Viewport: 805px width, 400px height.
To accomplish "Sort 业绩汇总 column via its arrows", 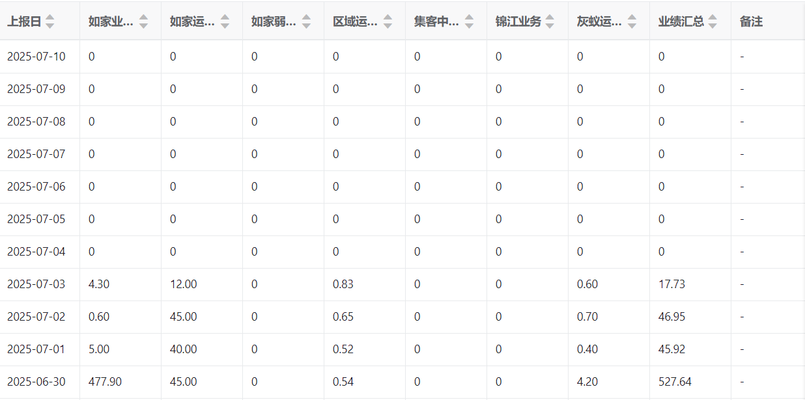I will [713, 21].
